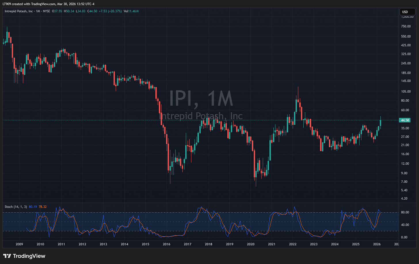Click the 2022 label on the time axis
The width and height of the screenshot is (419, 264).
(x=293, y=244)
